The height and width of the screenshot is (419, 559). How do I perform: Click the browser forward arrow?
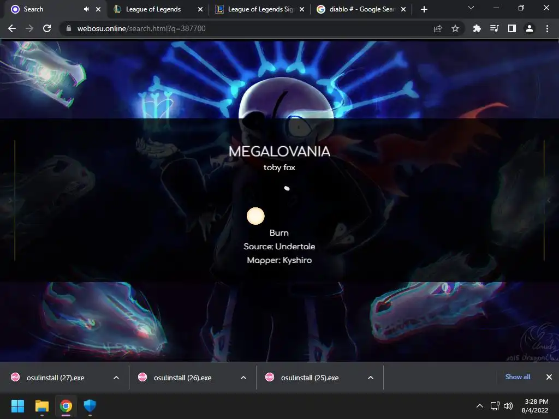tap(29, 28)
